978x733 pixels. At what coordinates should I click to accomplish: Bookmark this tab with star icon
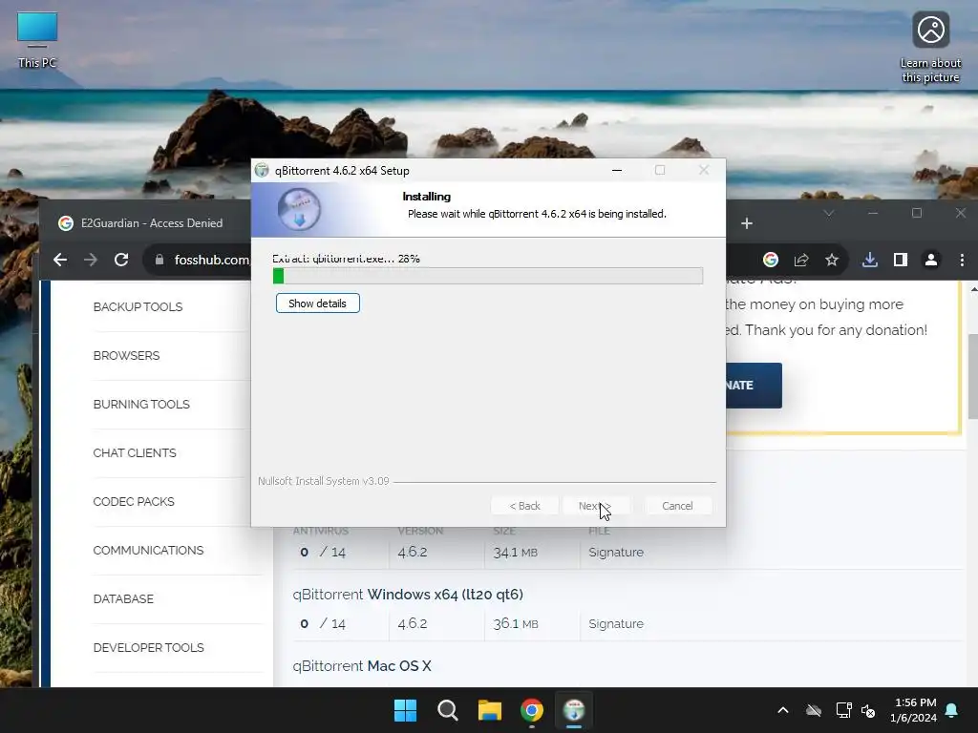point(832,260)
